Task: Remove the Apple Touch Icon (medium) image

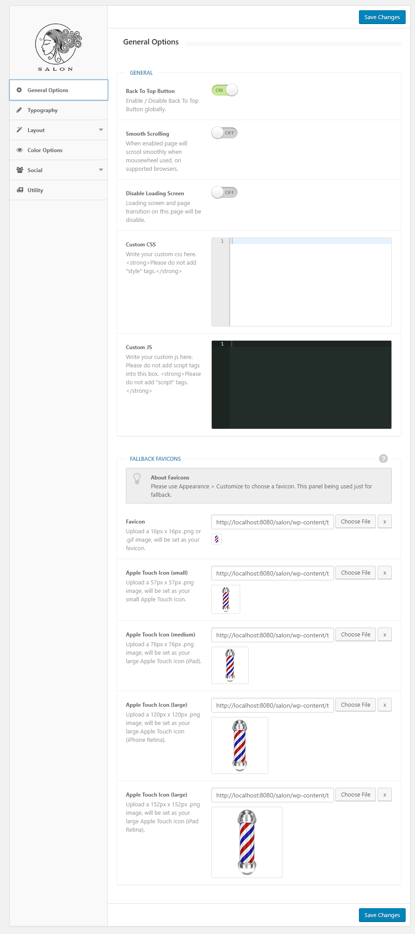Action: [384, 635]
